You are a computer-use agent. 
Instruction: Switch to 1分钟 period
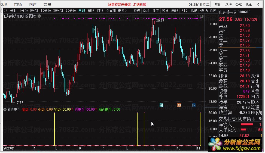tap(23, 11)
